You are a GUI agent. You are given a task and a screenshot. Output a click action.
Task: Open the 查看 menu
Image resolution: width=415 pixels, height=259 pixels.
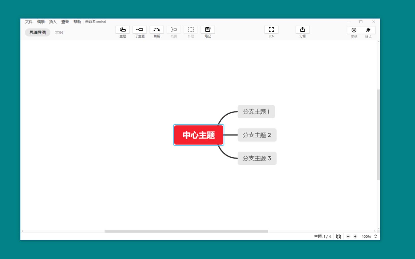(65, 22)
